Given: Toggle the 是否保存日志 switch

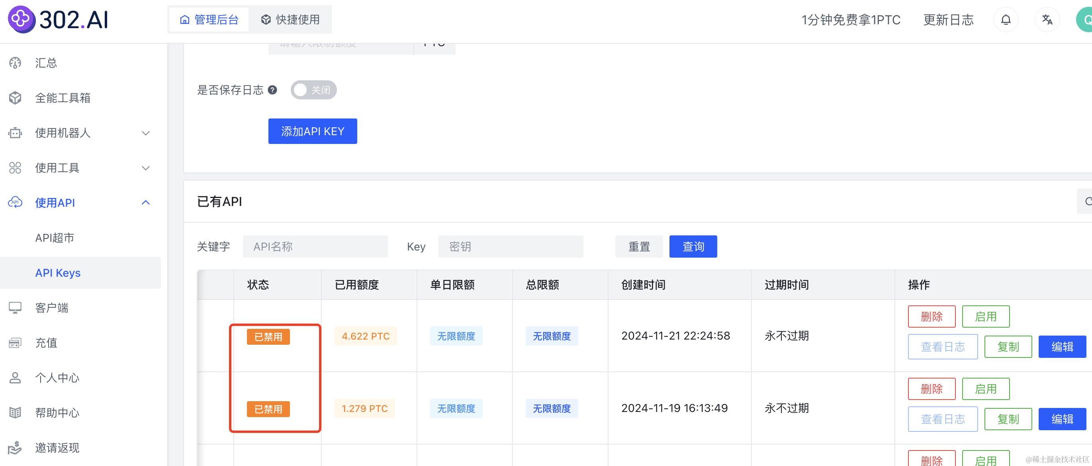Looking at the screenshot, I should [313, 90].
